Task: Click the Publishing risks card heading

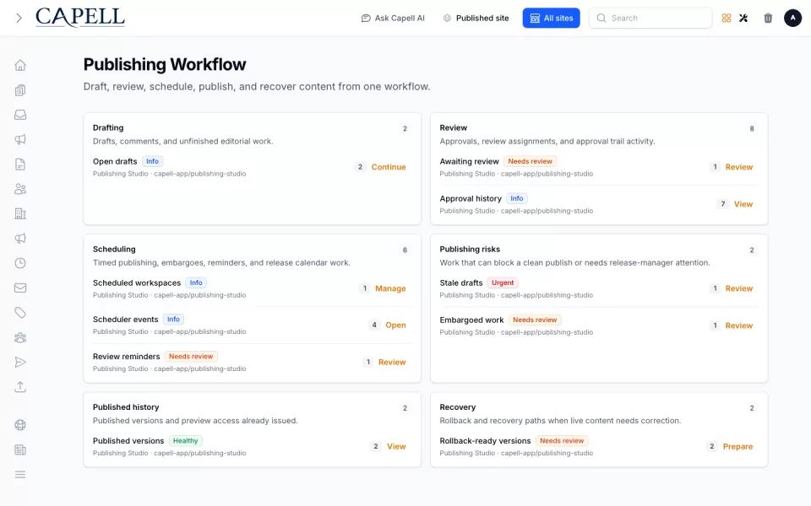Action: [470, 250]
